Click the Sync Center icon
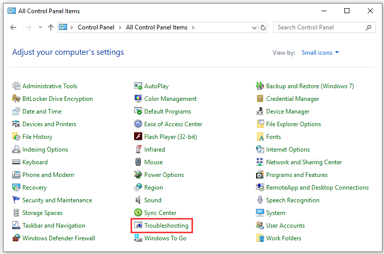 [138, 213]
